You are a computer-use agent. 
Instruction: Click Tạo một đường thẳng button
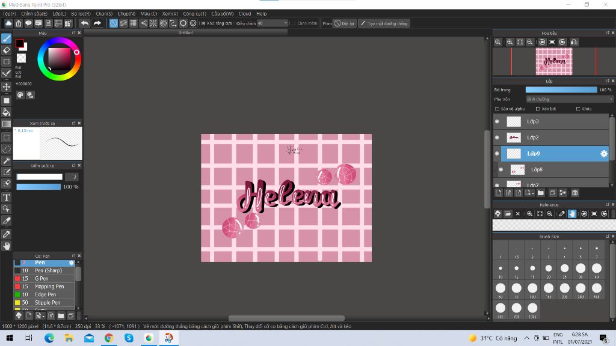pyautogui.click(x=384, y=23)
